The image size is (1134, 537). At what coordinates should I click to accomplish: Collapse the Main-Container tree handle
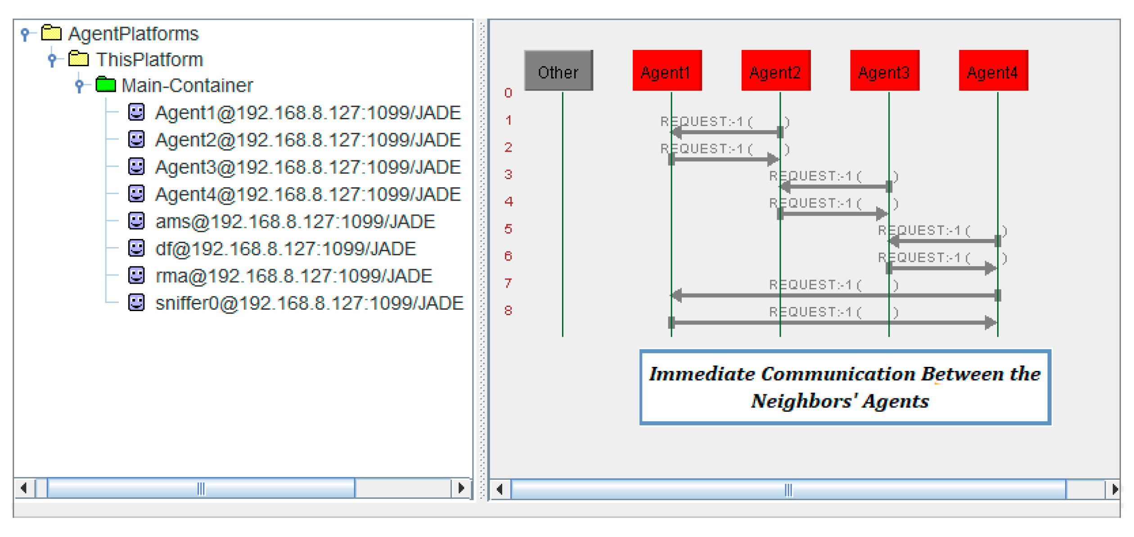coord(79,85)
